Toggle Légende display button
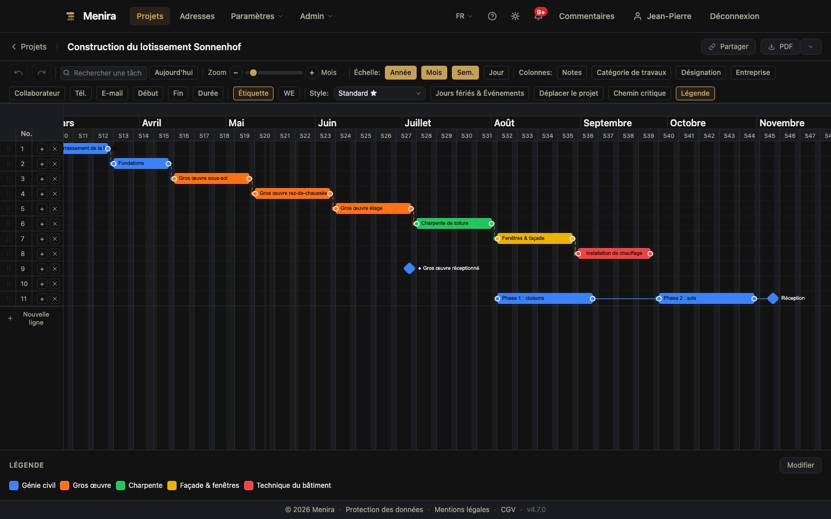The image size is (831, 519). point(695,93)
